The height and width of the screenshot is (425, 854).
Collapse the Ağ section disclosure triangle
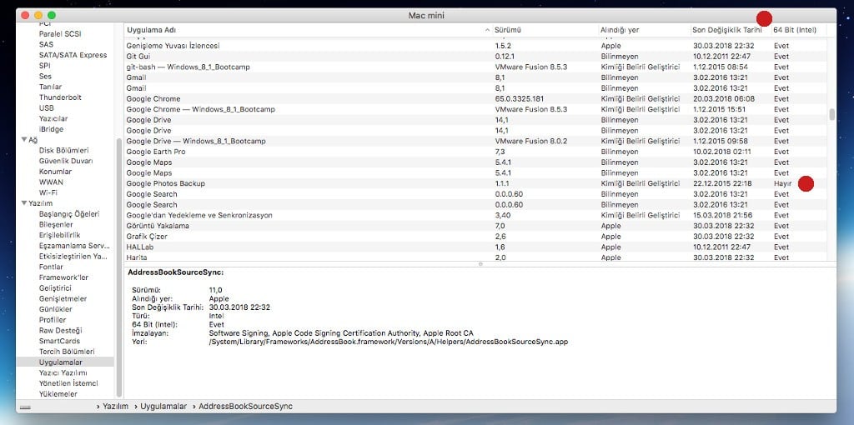tap(25, 140)
